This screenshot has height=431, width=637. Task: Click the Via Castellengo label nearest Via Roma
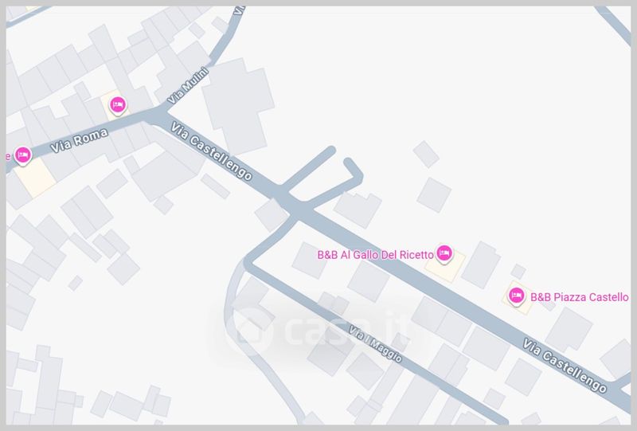pyautogui.click(x=211, y=151)
